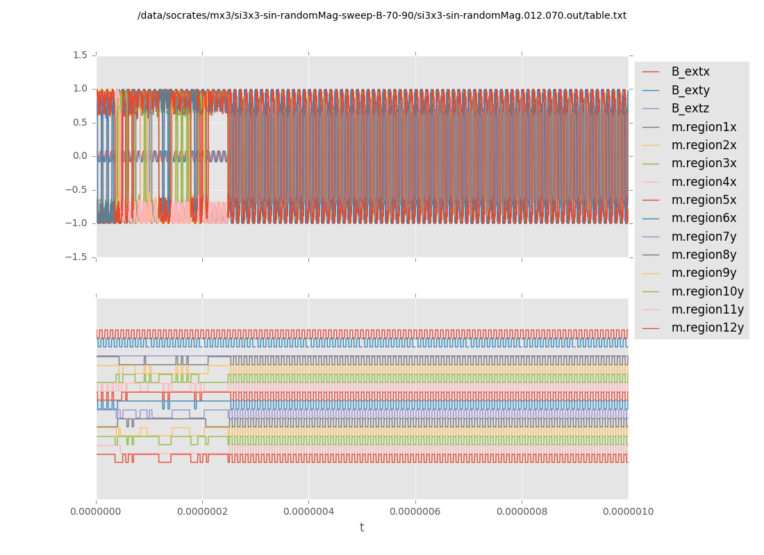Select the m.region9y legend label
The image size is (764, 555).
tap(704, 273)
